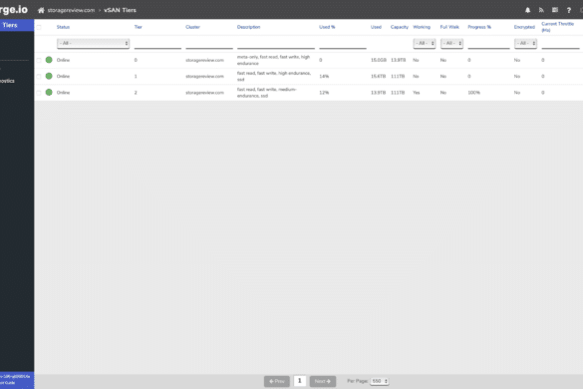Click the home icon in breadcrumb
The height and width of the screenshot is (389, 583).
tap(41, 10)
